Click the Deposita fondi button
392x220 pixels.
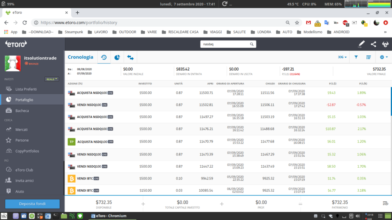pyautogui.click(x=32, y=204)
